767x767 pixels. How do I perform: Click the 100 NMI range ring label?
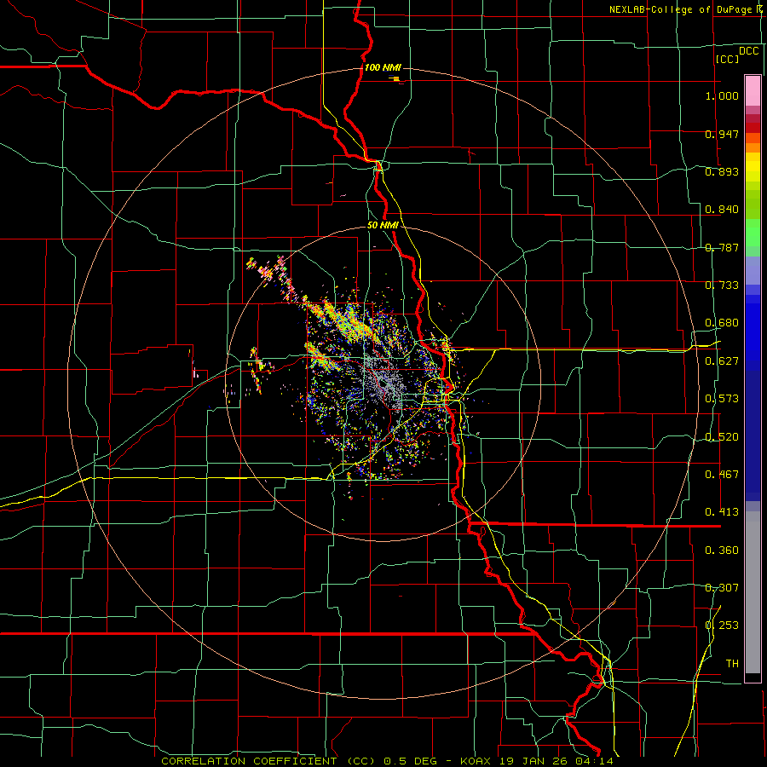tap(383, 67)
